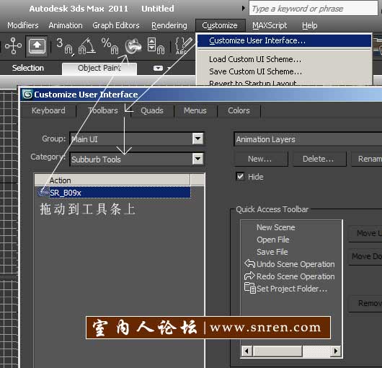Click the Move Down button

click(x=365, y=256)
